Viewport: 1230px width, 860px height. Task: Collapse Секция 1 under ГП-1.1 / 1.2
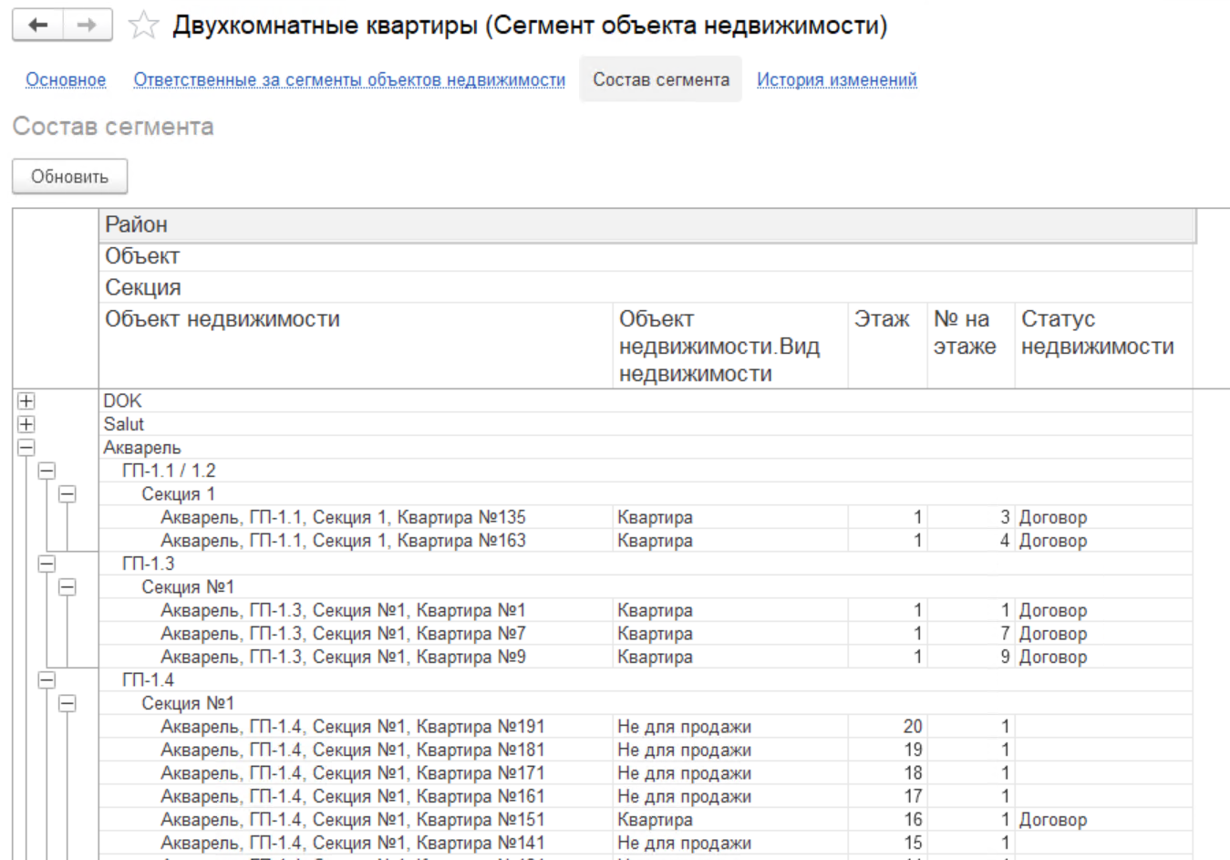pyautogui.click(x=67, y=494)
